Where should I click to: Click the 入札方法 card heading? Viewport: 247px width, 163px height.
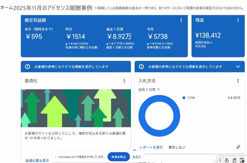147,81
